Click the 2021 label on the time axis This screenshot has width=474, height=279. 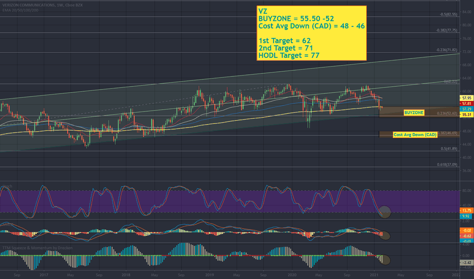coord(374,275)
